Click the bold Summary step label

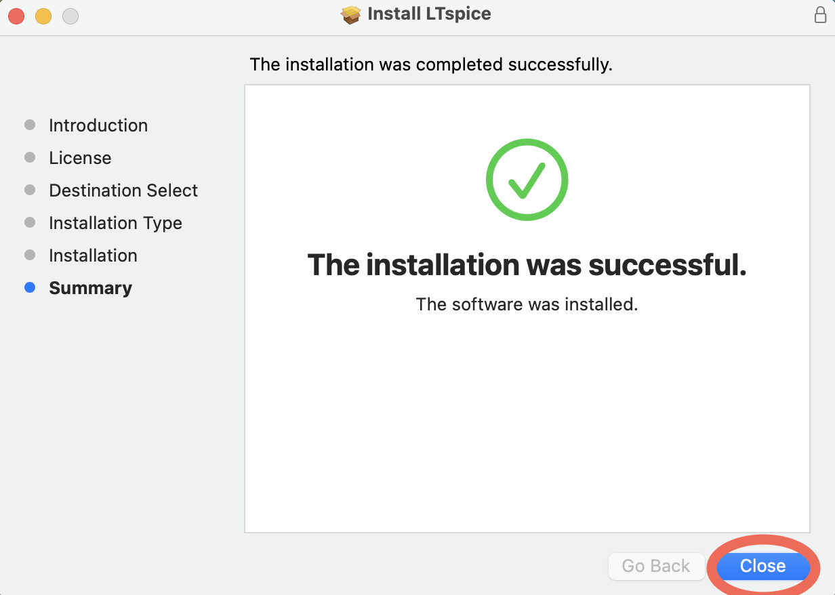[90, 288]
